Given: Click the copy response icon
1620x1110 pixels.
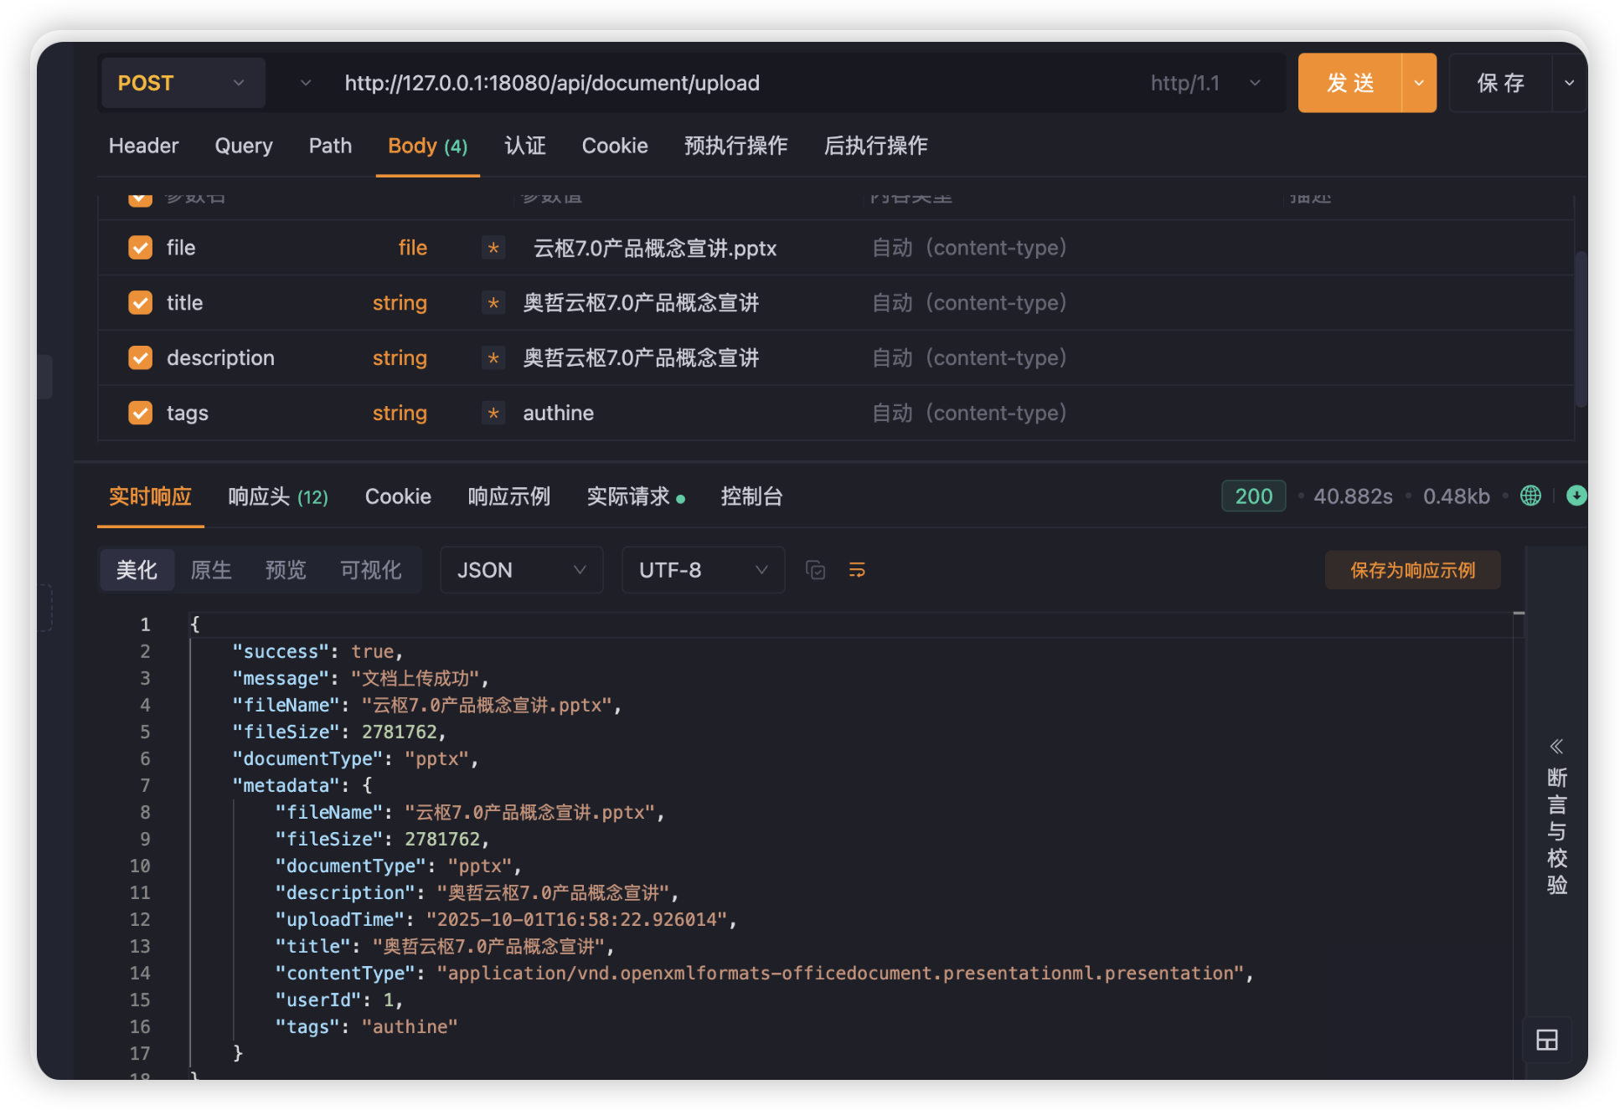Looking at the screenshot, I should tap(815, 570).
